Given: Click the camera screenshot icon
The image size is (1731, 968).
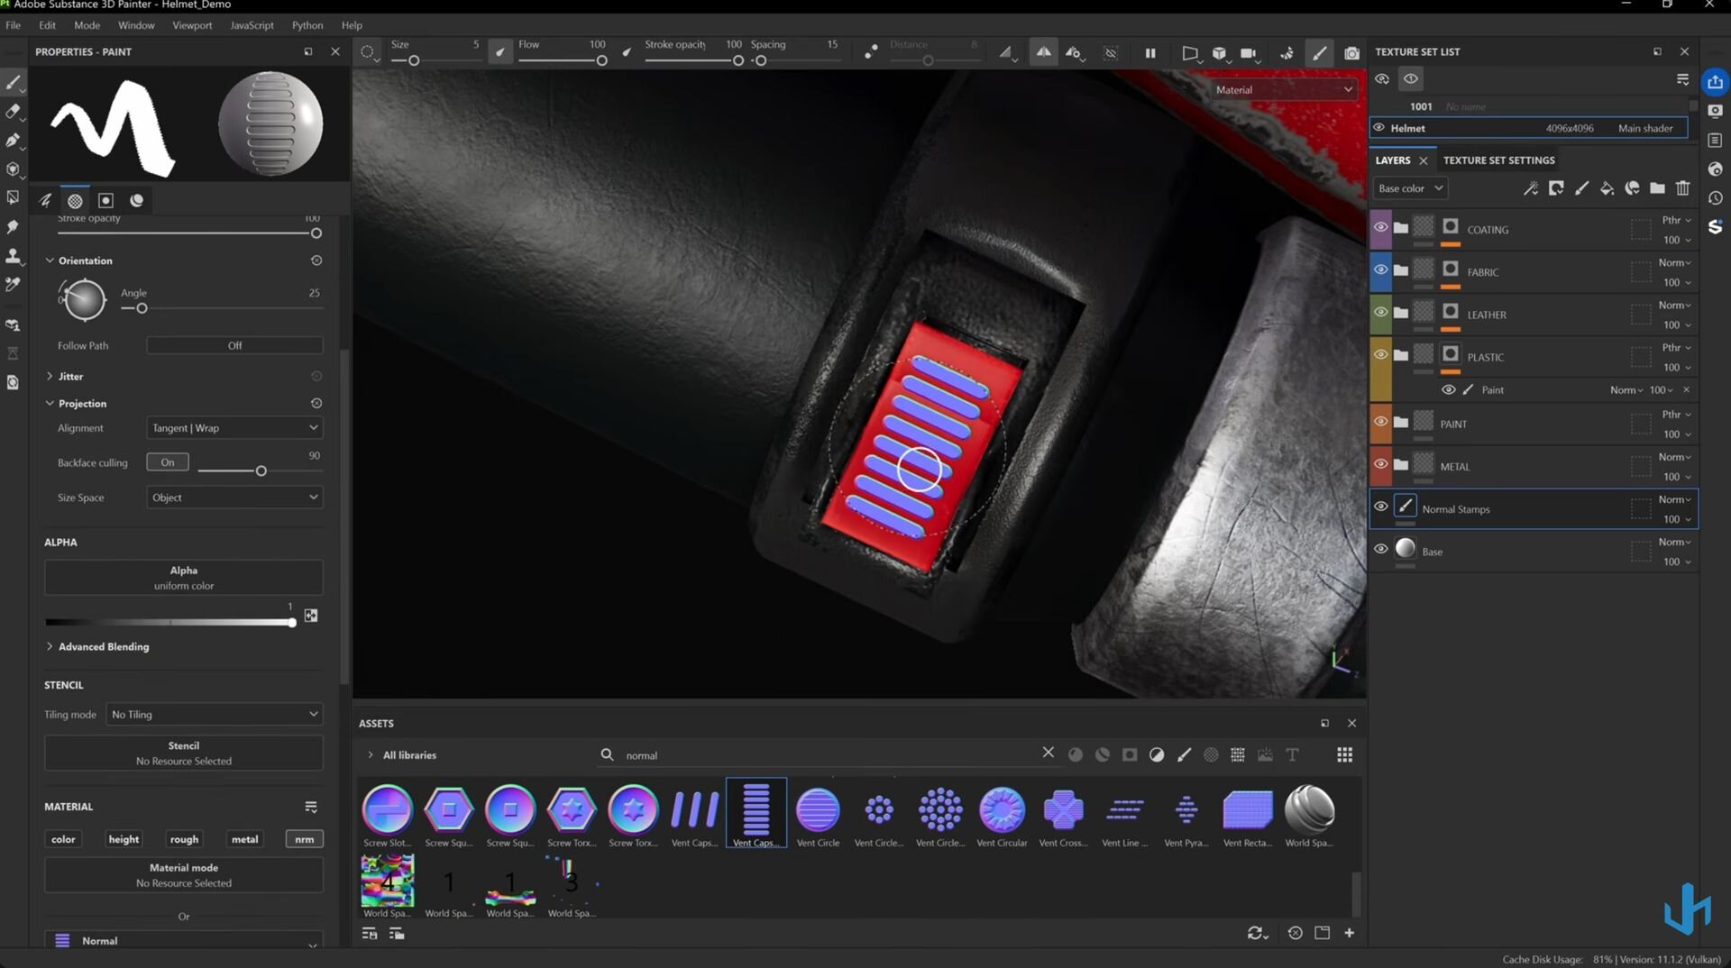Looking at the screenshot, I should coord(1351,53).
